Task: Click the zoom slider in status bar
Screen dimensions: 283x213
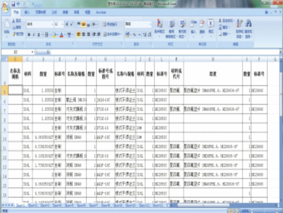Action: pos(264,210)
